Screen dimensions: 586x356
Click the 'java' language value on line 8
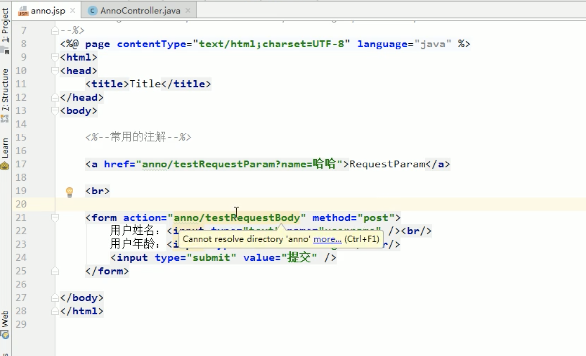(x=432, y=44)
